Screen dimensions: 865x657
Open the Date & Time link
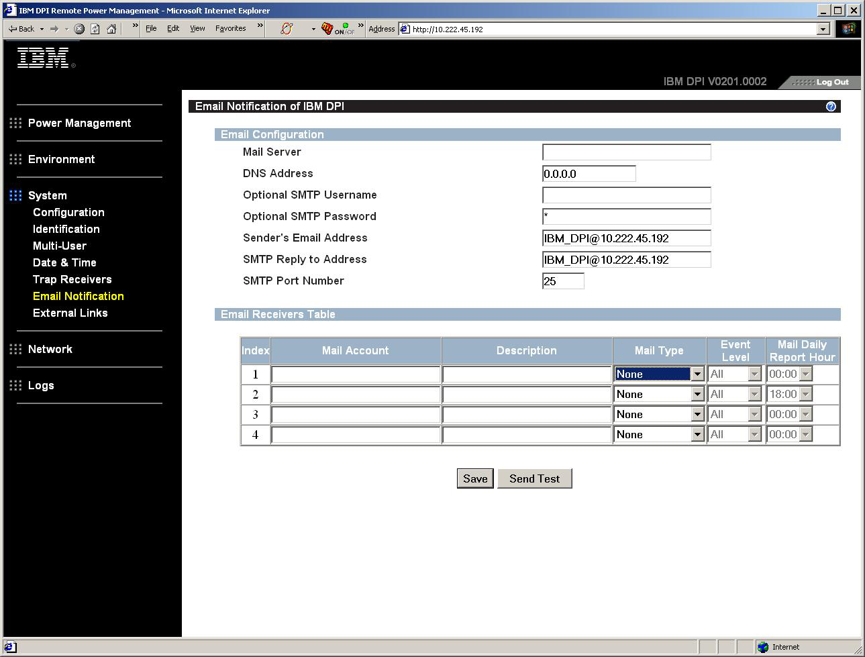click(x=64, y=262)
